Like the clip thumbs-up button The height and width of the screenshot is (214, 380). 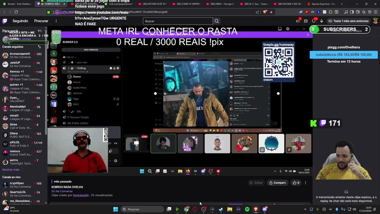(296, 183)
